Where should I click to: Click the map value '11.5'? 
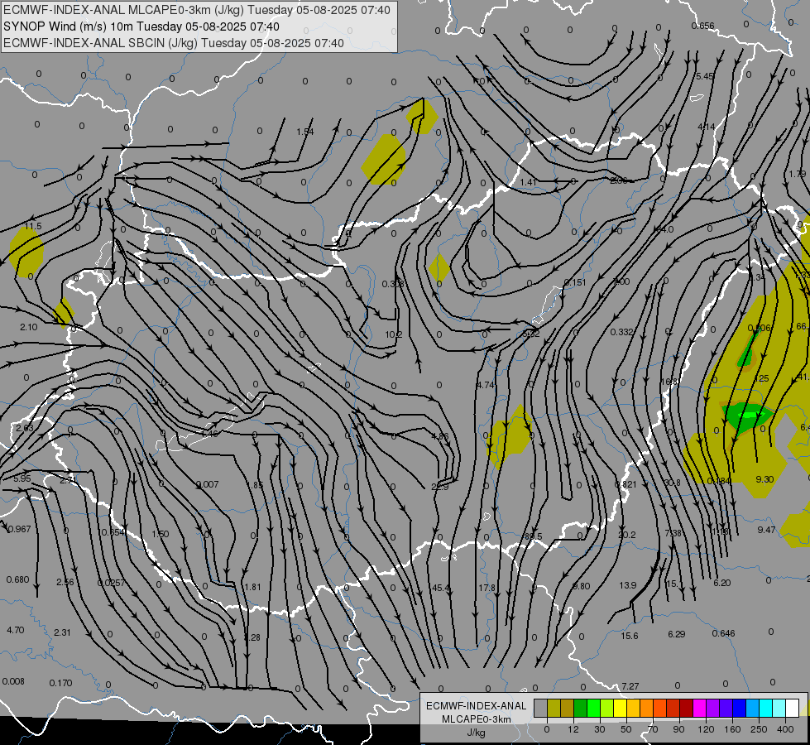[x=33, y=227]
